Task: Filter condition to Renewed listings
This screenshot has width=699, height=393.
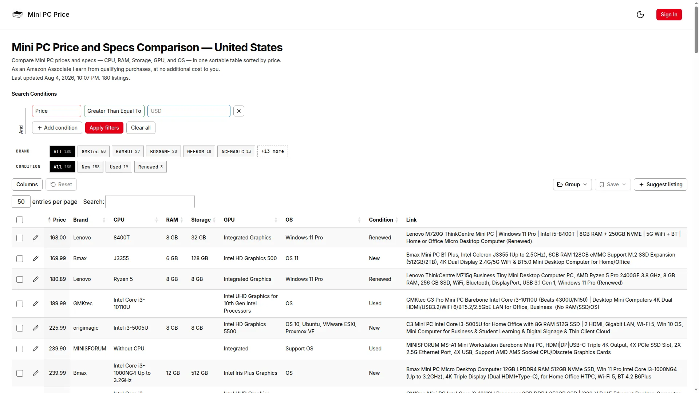Action: pyautogui.click(x=150, y=167)
